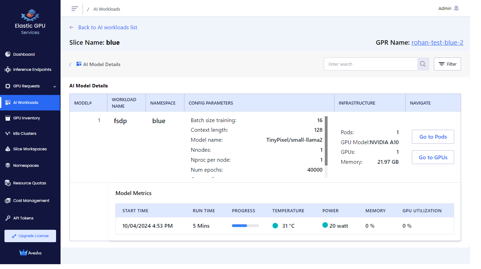Click the Resource Quotas coins icon
This screenshot has width=481, height=269.
tap(8, 183)
